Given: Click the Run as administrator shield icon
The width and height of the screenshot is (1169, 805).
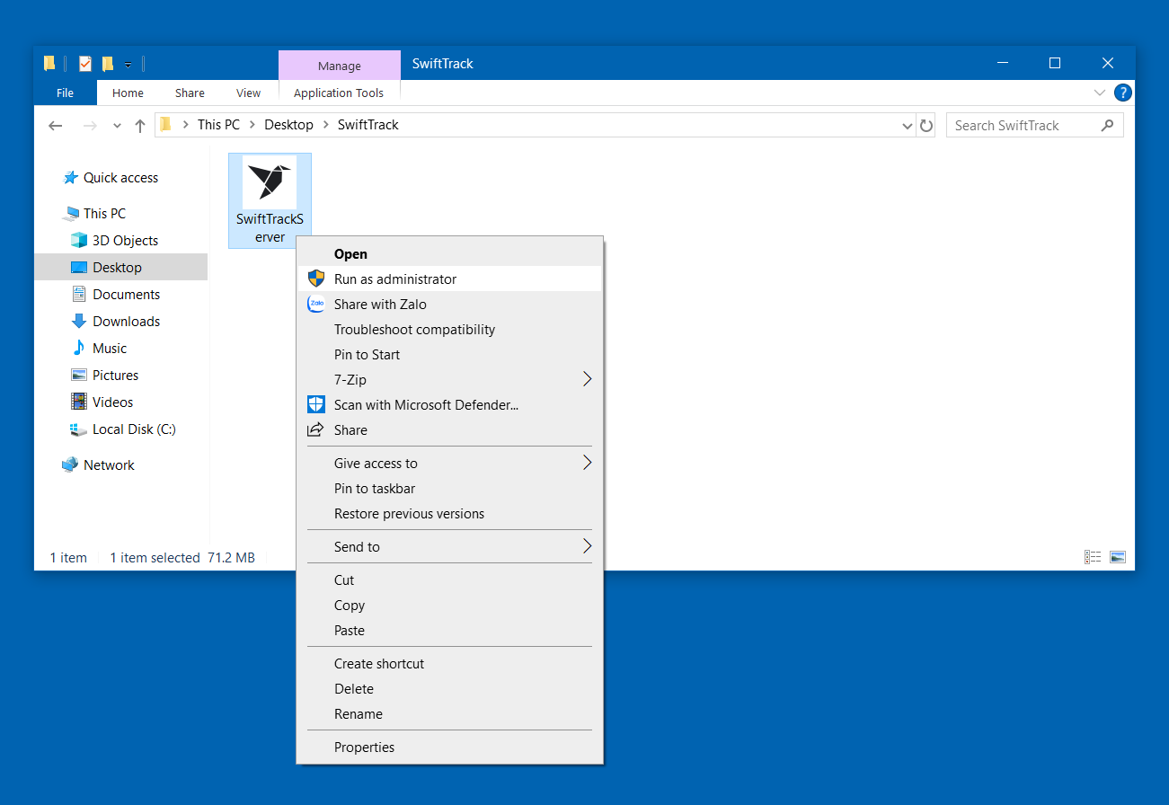Looking at the screenshot, I should [315, 279].
